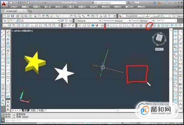Select the Offset modify tool
Image resolution: width=184 pixels, height=125 pixels.
[x=8, y=43]
